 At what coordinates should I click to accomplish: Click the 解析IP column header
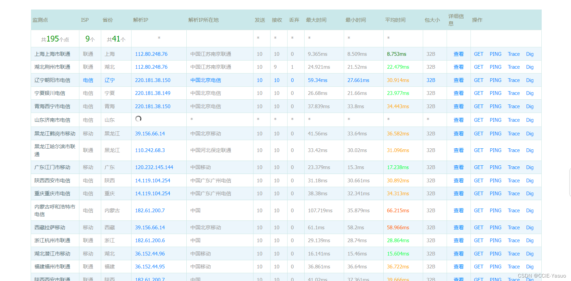(x=140, y=20)
